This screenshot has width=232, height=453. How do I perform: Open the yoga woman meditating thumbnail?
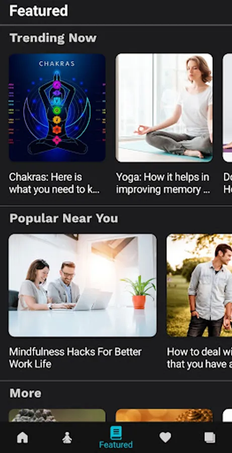(x=164, y=108)
